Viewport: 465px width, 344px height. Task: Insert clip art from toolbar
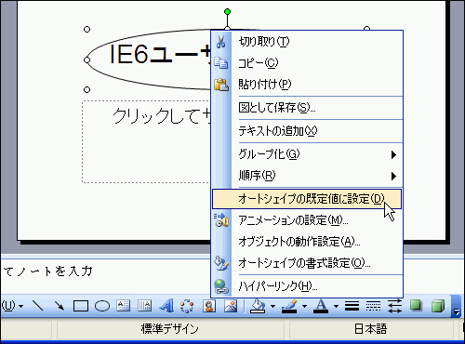[209, 306]
